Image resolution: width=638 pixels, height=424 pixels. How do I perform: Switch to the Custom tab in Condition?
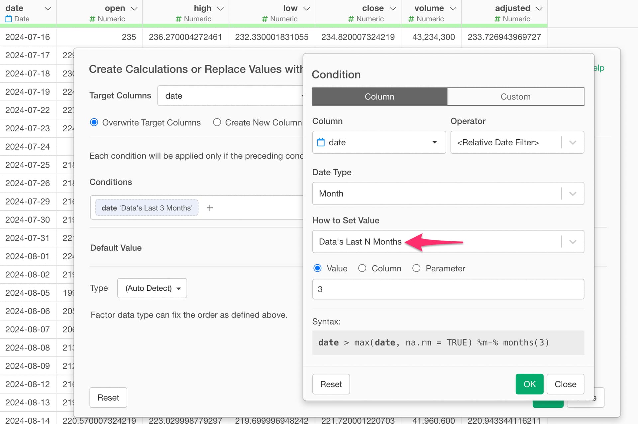tap(515, 97)
